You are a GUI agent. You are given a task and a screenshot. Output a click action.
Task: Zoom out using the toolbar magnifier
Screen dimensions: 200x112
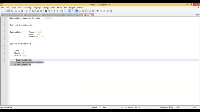[x=57, y=11]
